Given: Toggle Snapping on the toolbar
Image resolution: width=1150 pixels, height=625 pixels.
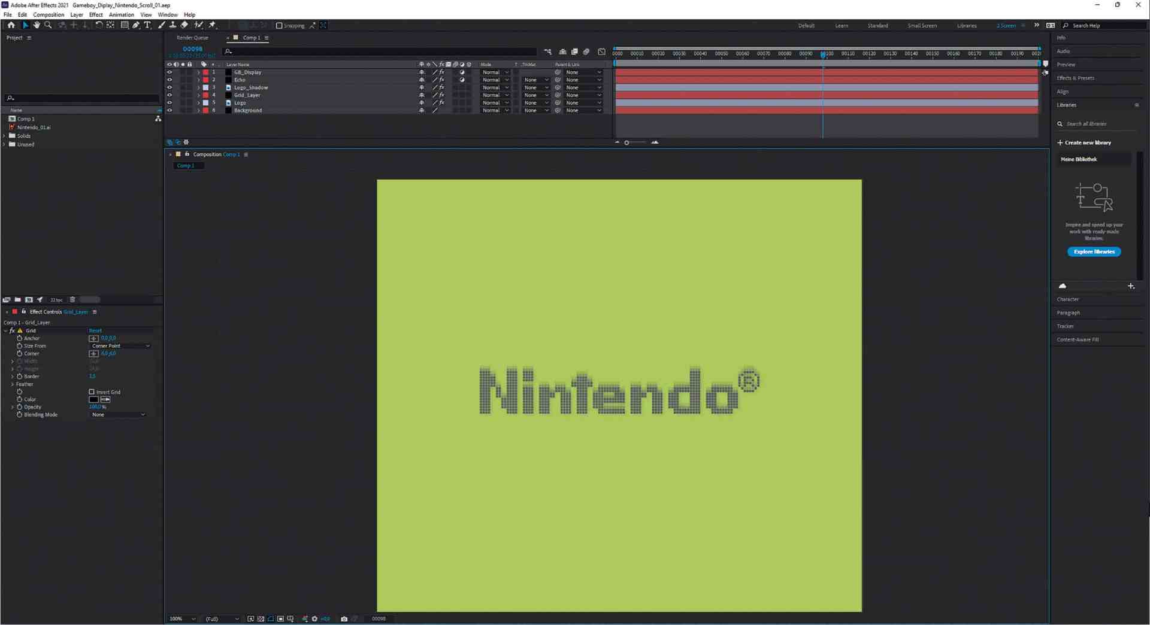Looking at the screenshot, I should coord(280,25).
